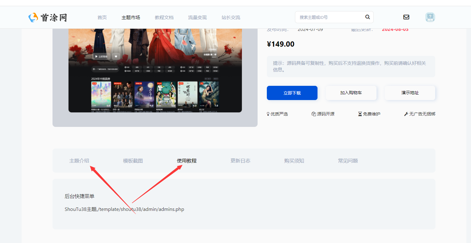The width and height of the screenshot is (471, 243).
Task: Go to 首页 in top navigation
Action: [x=102, y=17]
